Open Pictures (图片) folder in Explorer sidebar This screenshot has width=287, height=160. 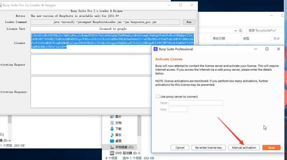[116, 117]
